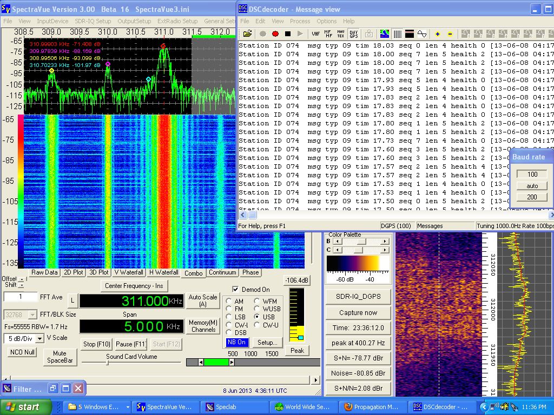
Task: Switch to the V Waterfall display tab
Action: [x=128, y=273]
